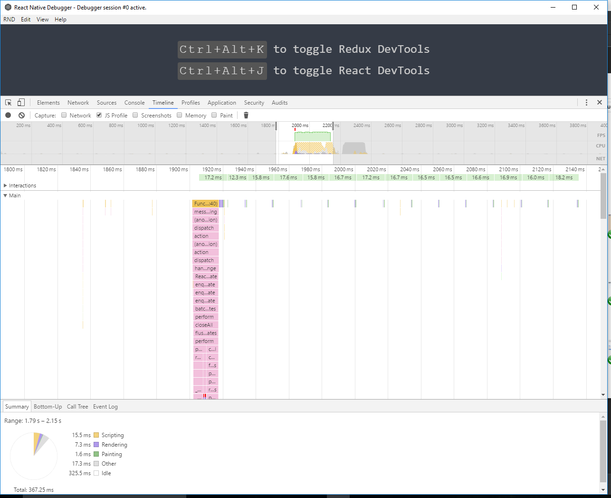Toggle the device toolbar icon
The height and width of the screenshot is (498, 611).
tap(21, 102)
